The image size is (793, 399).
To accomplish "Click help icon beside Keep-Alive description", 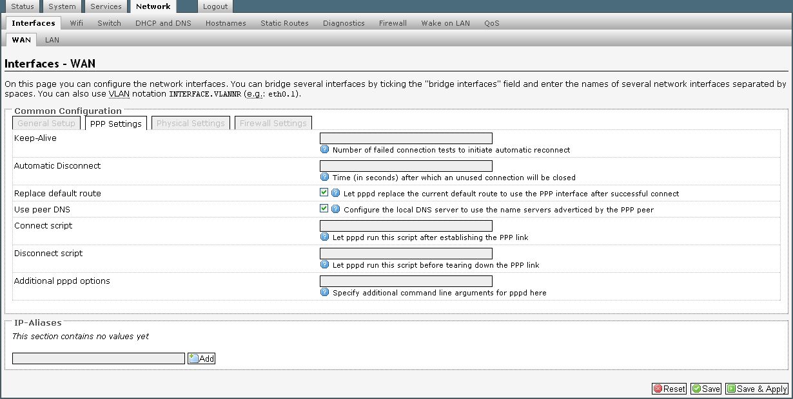I will [325, 149].
